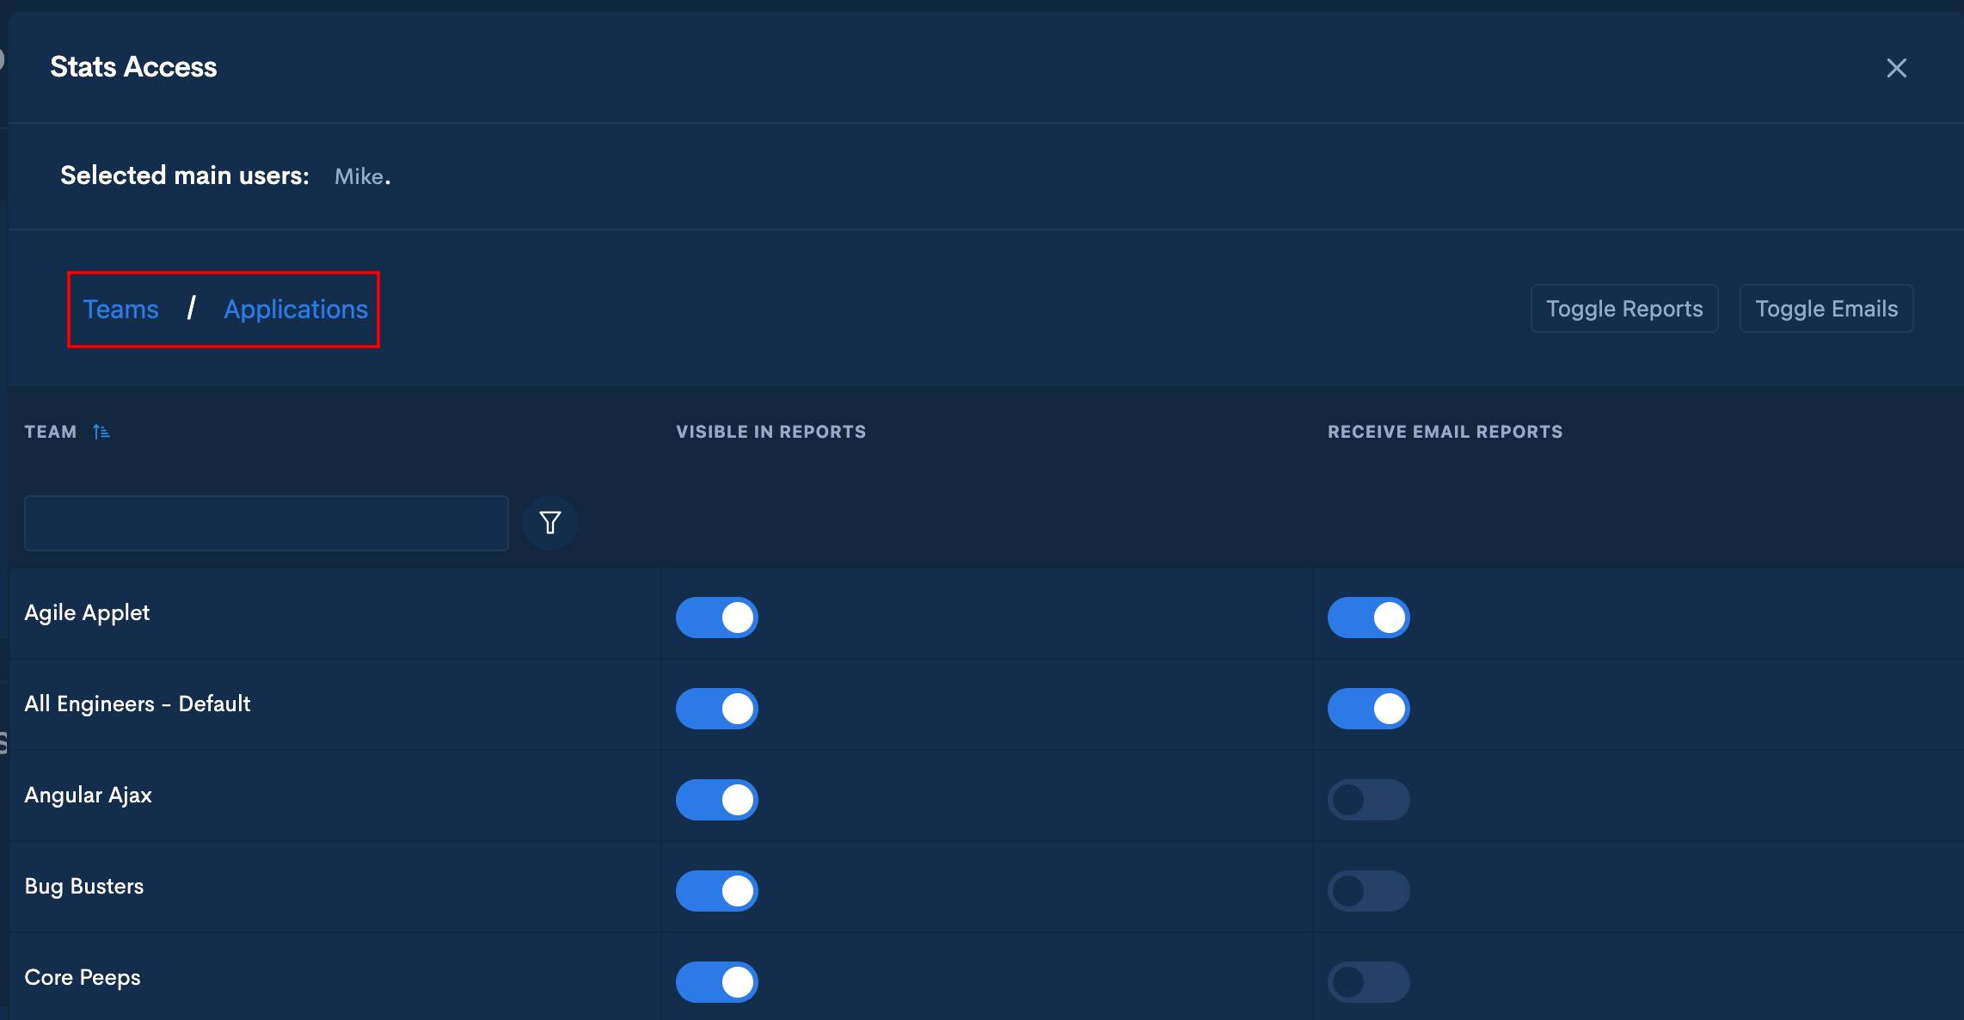1964x1020 pixels.
Task: Enable Core Peeps email reports
Action: (x=1368, y=982)
